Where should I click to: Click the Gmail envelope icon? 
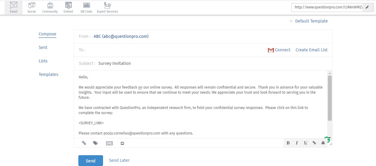tap(271, 50)
